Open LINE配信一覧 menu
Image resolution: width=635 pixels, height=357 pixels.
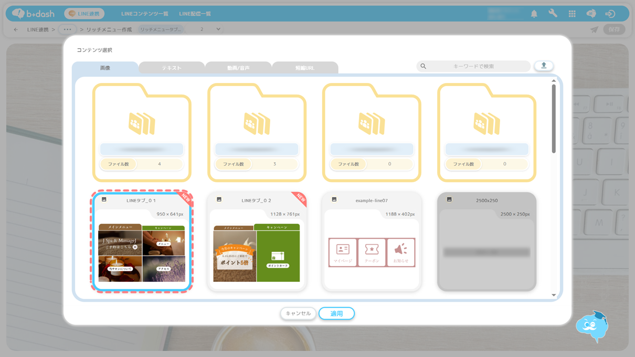[195, 14]
